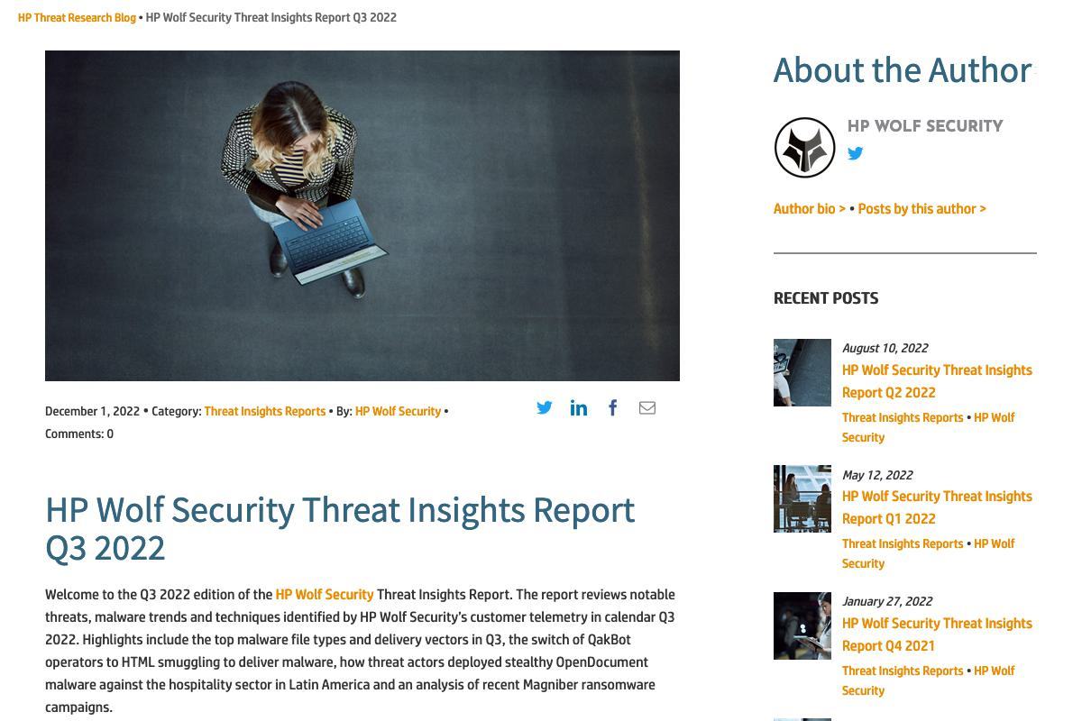Click the December 1, 2022 publish date

(92, 411)
